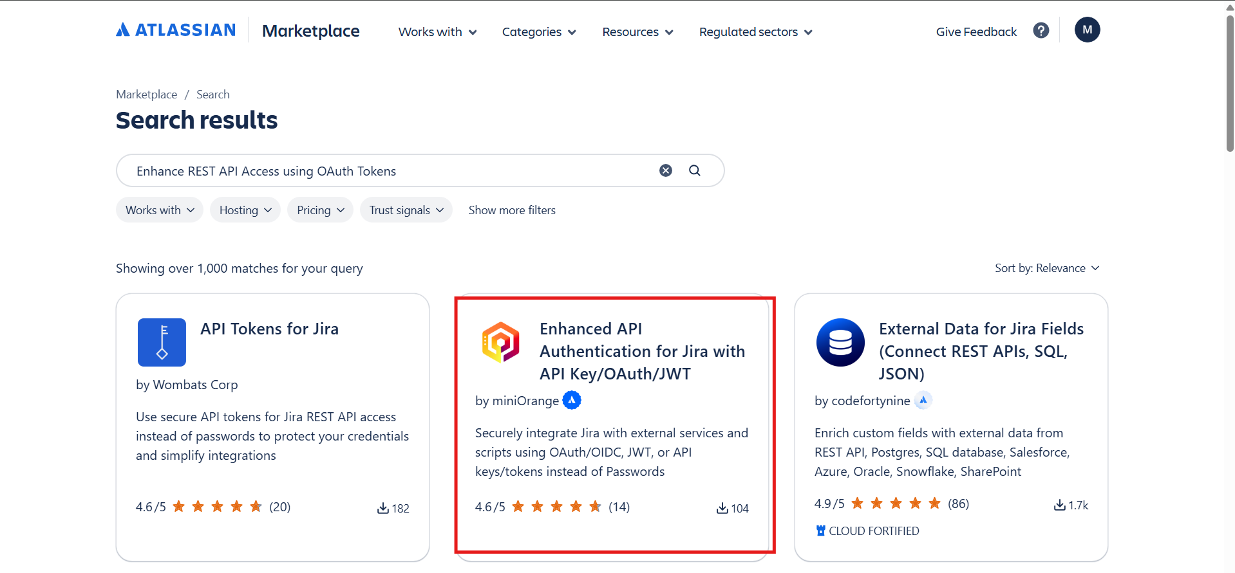The width and height of the screenshot is (1235, 573).
Task: Open the help question mark icon
Action: (x=1041, y=30)
